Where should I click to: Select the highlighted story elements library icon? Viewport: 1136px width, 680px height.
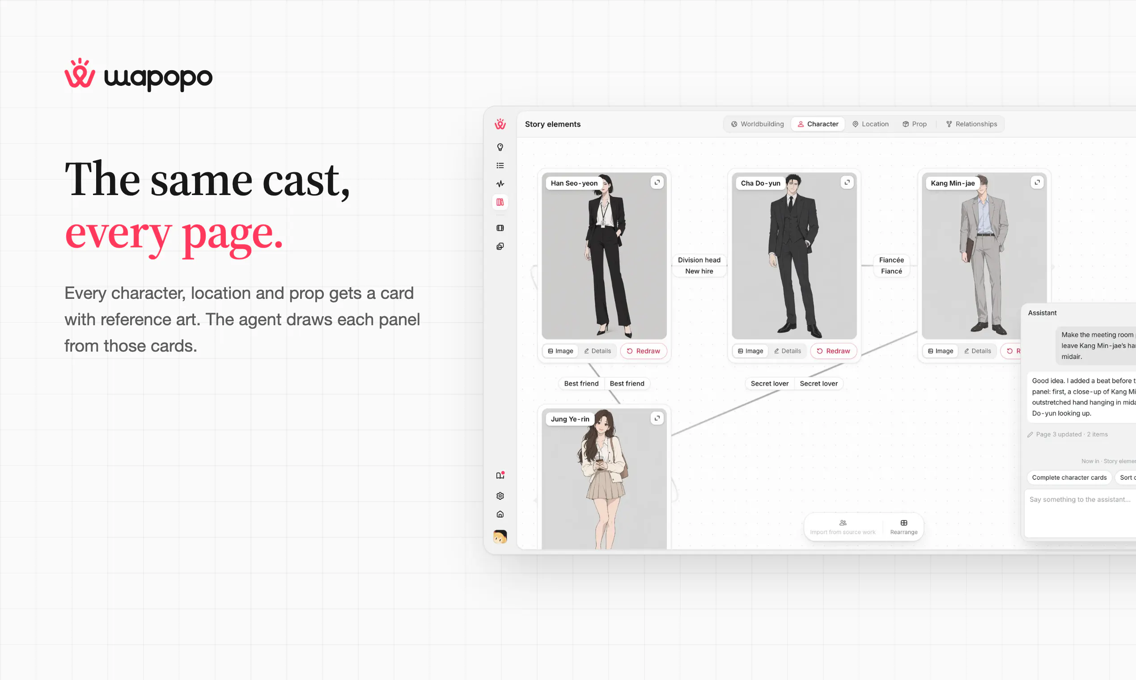500,202
